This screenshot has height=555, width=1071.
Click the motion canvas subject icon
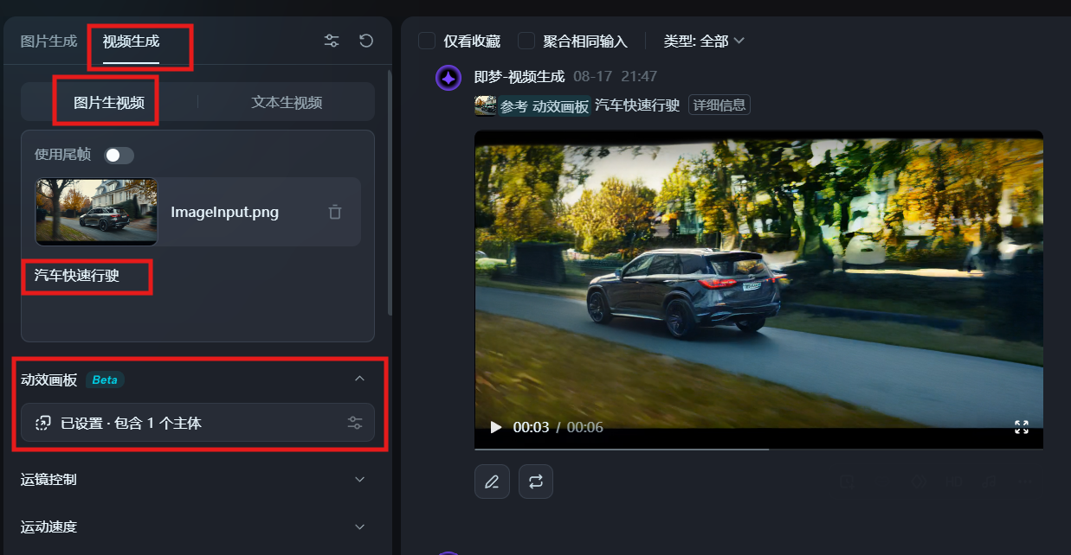coord(42,423)
